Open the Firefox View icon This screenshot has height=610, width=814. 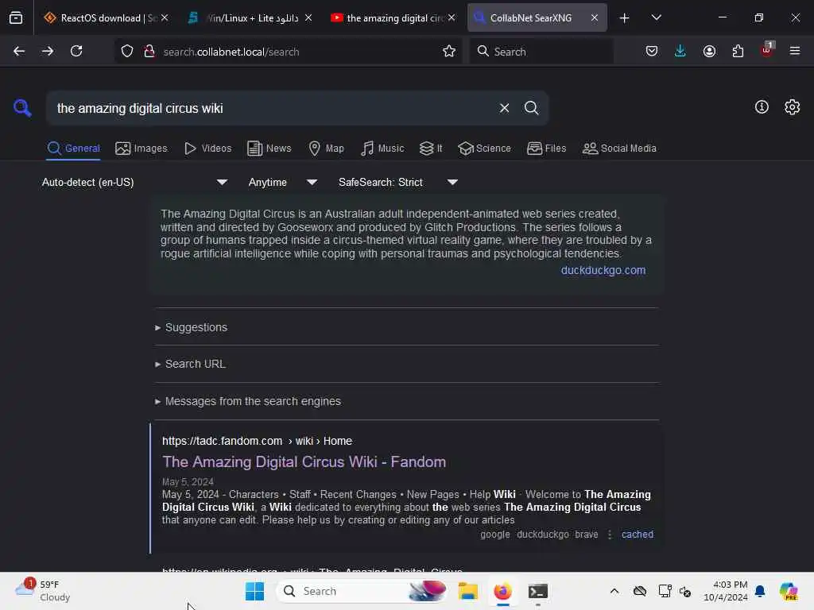point(16,17)
